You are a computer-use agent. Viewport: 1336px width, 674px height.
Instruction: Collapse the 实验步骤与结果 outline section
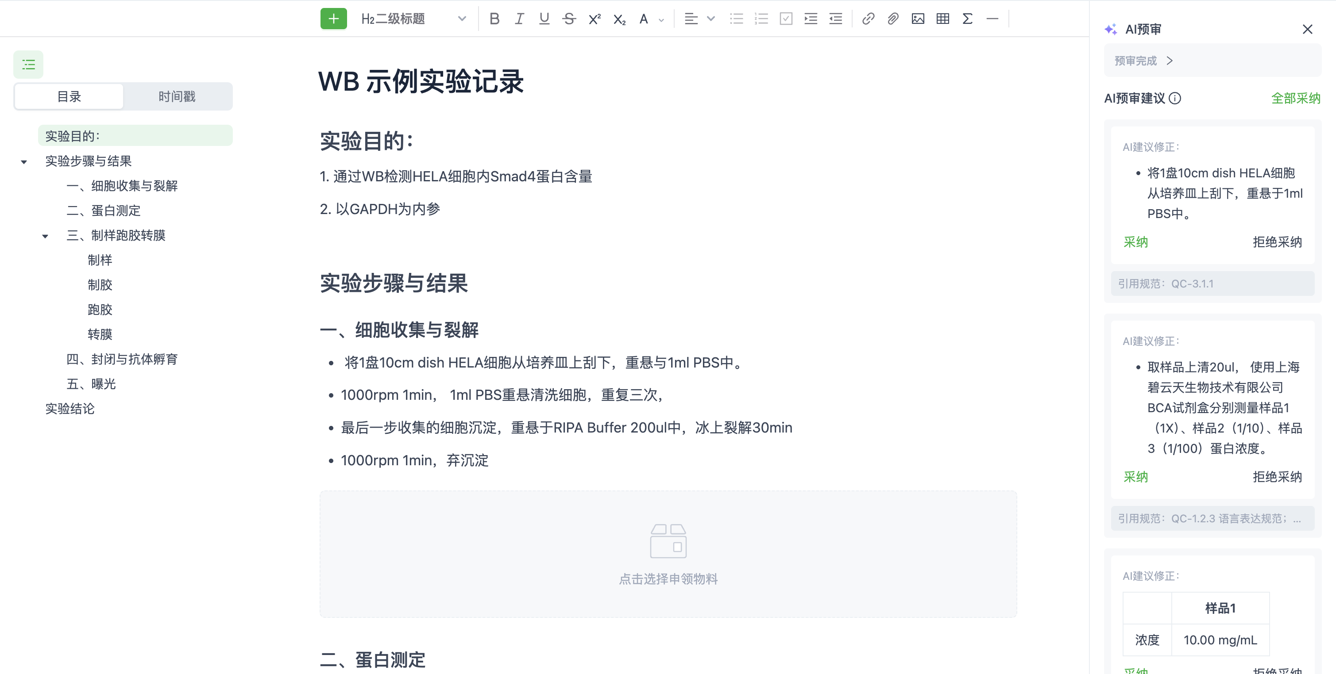[24, 161]
